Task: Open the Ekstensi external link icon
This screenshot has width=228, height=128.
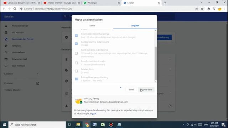Action: (x=38, y=83)
